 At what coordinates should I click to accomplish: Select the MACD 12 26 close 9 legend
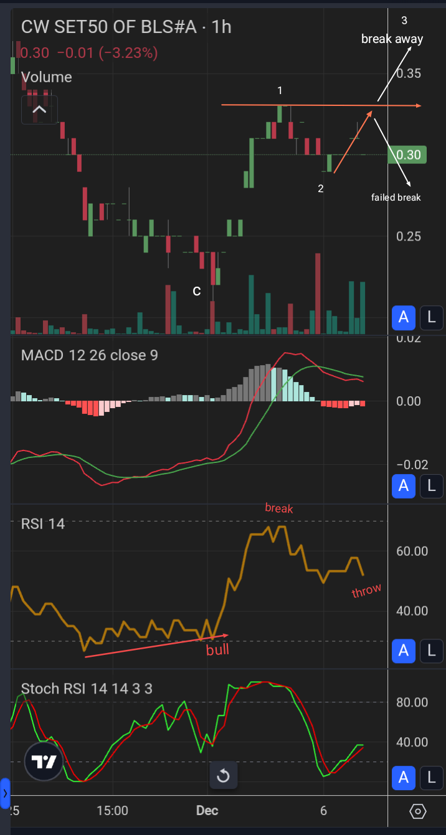point(90,355)
